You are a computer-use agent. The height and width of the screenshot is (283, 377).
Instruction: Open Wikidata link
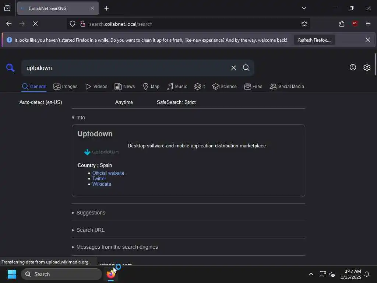[x=102, y=184]
